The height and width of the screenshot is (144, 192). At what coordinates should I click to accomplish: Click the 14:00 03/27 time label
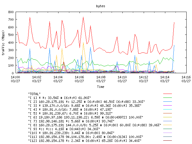coord(15,79)
